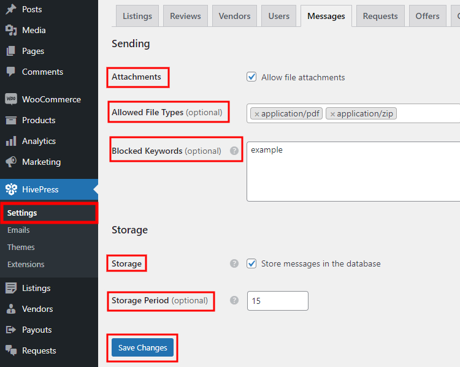Viewport: 460px width, 367px height.
Task: Click the Save Changes button
Action: 142,347
